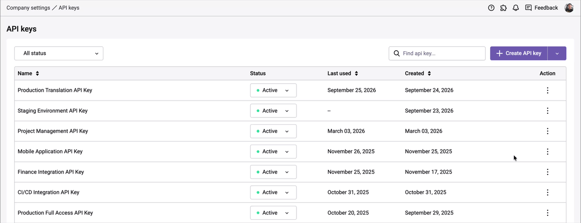Open status dropdown for Project Management API Key
This screenshot has width=581, height=223.
pos(273,131)
